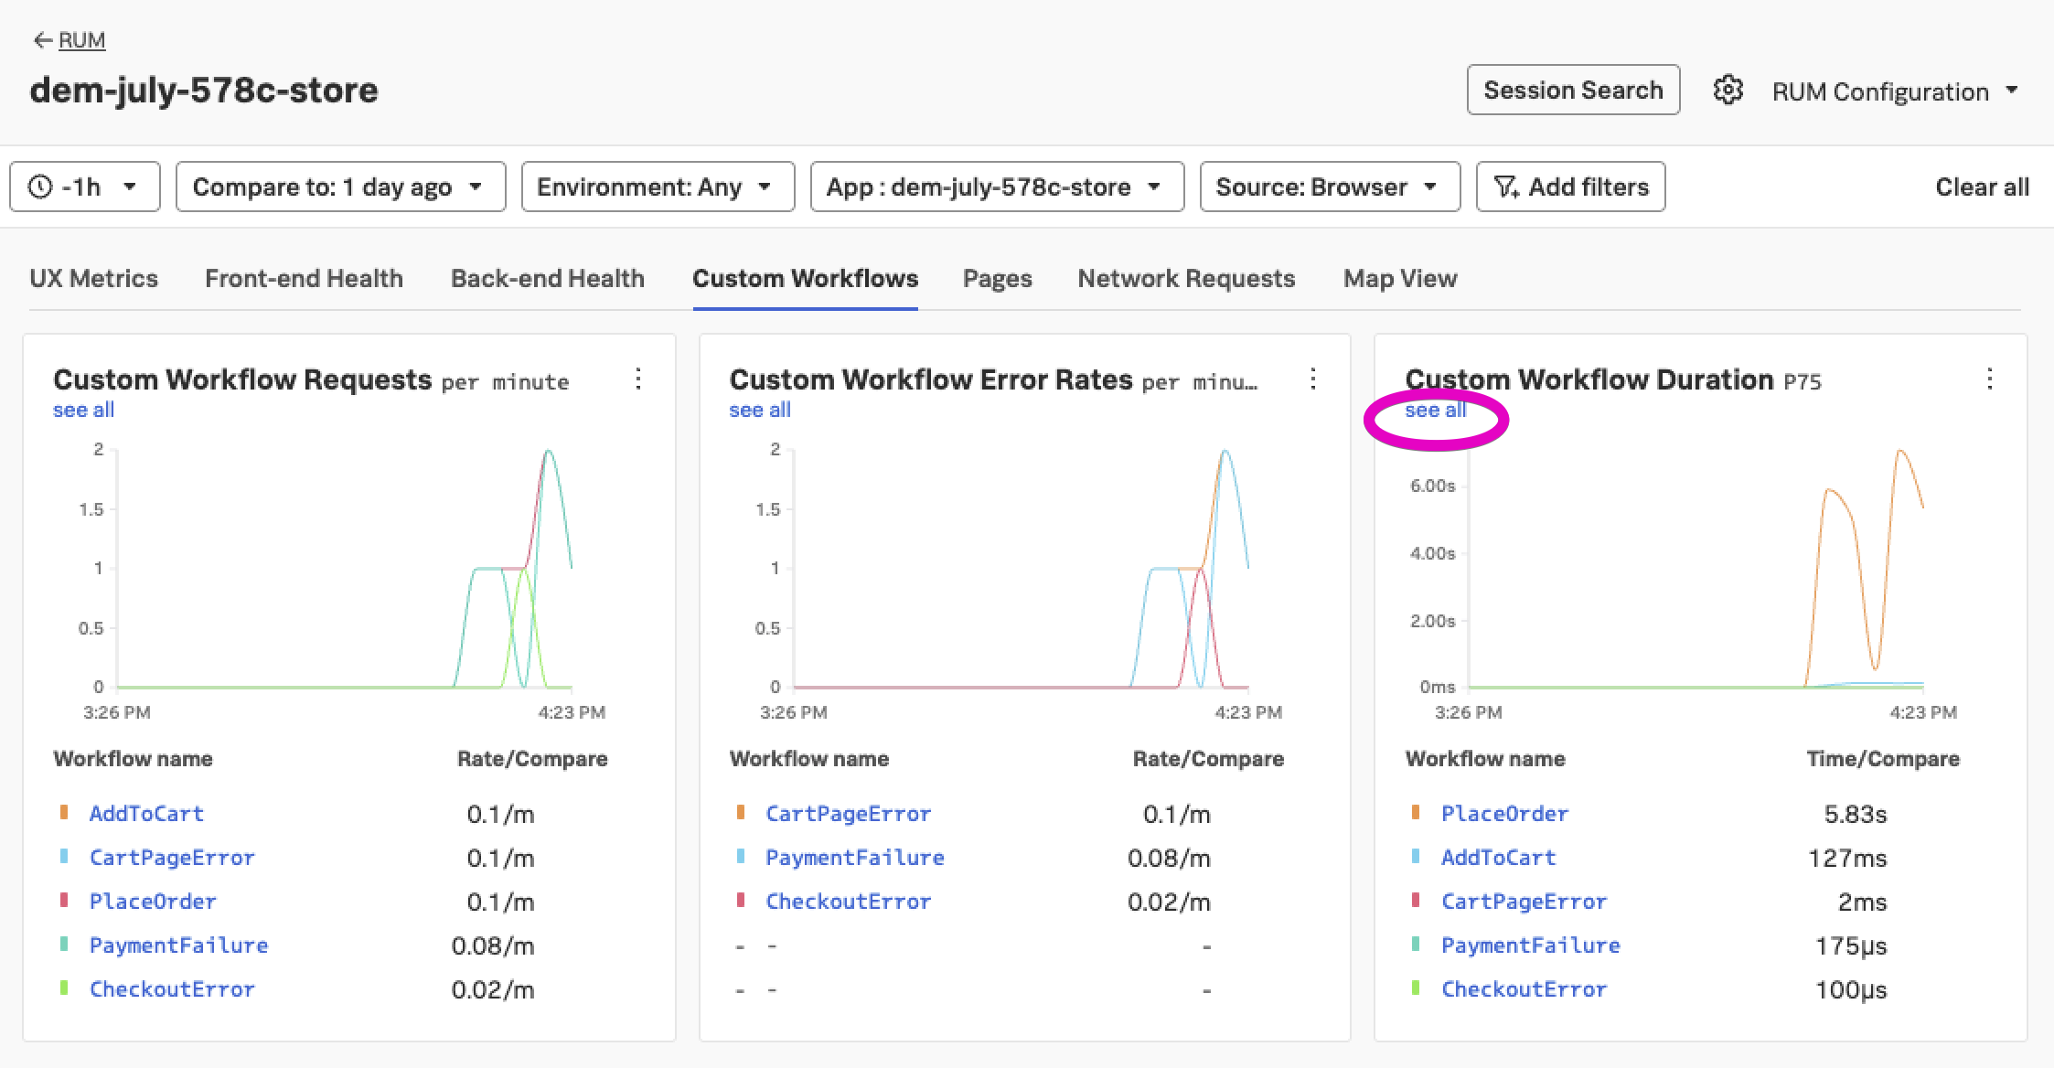Open the Source: Browser dropdown
Image resolution: width=2054 pixels, height=1068 pixels.
[1330, 187]
